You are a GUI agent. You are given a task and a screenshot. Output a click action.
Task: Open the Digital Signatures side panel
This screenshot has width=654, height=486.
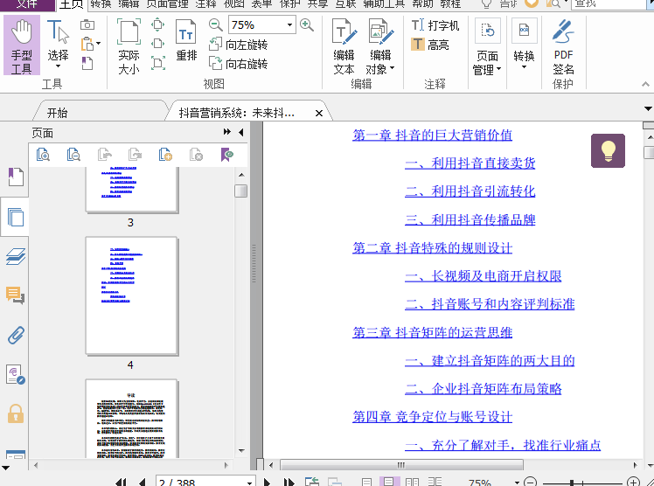16,374
